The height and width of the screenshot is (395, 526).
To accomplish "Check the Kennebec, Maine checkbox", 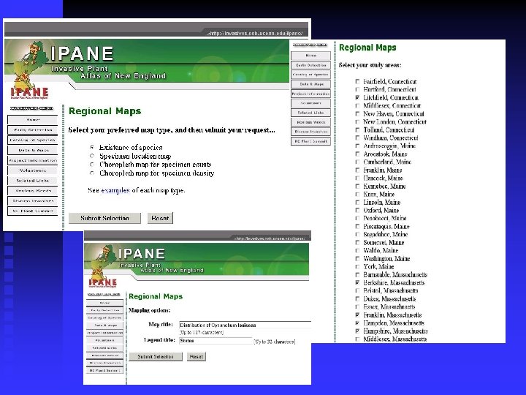I will pos(357,186).
